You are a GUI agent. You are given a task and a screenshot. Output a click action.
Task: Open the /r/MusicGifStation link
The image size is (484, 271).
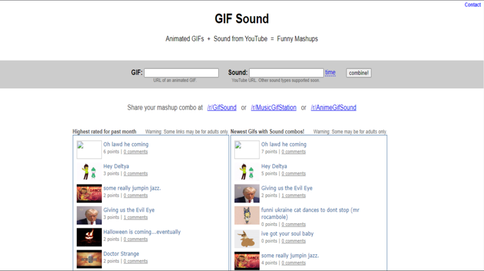(274, 107)
